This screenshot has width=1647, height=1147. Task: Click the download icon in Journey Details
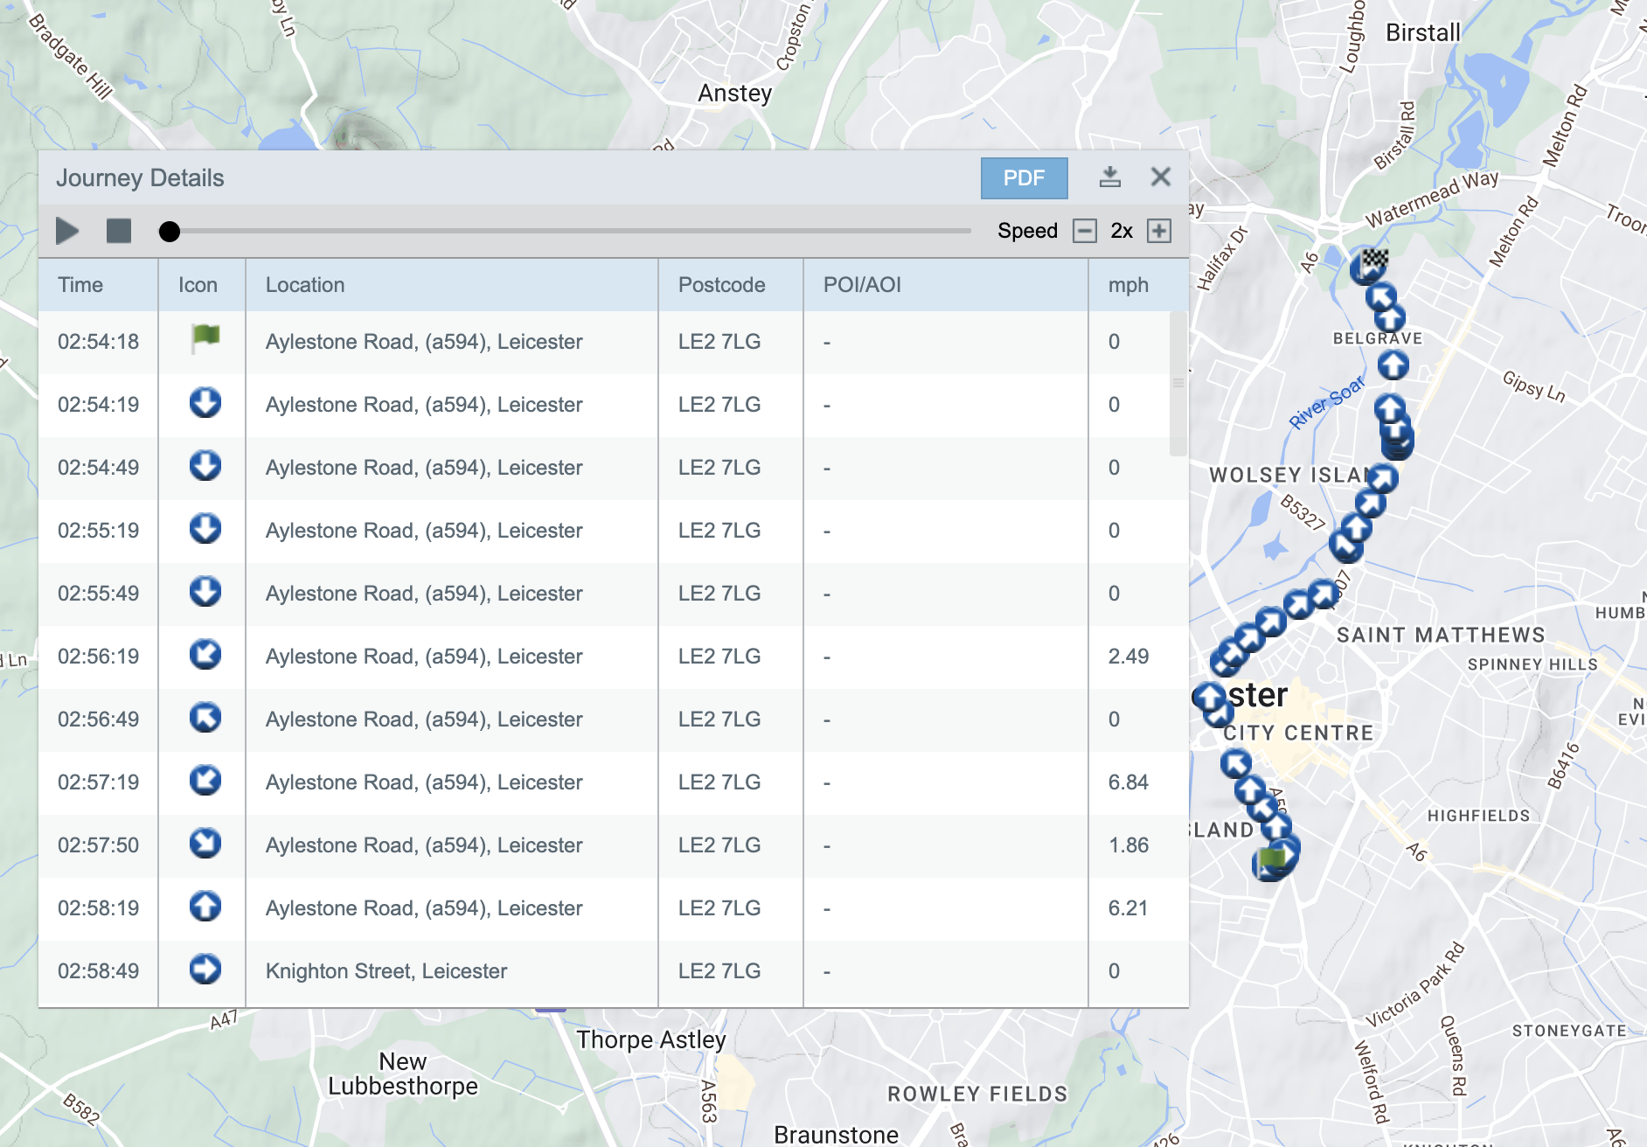click(1109, 177)
